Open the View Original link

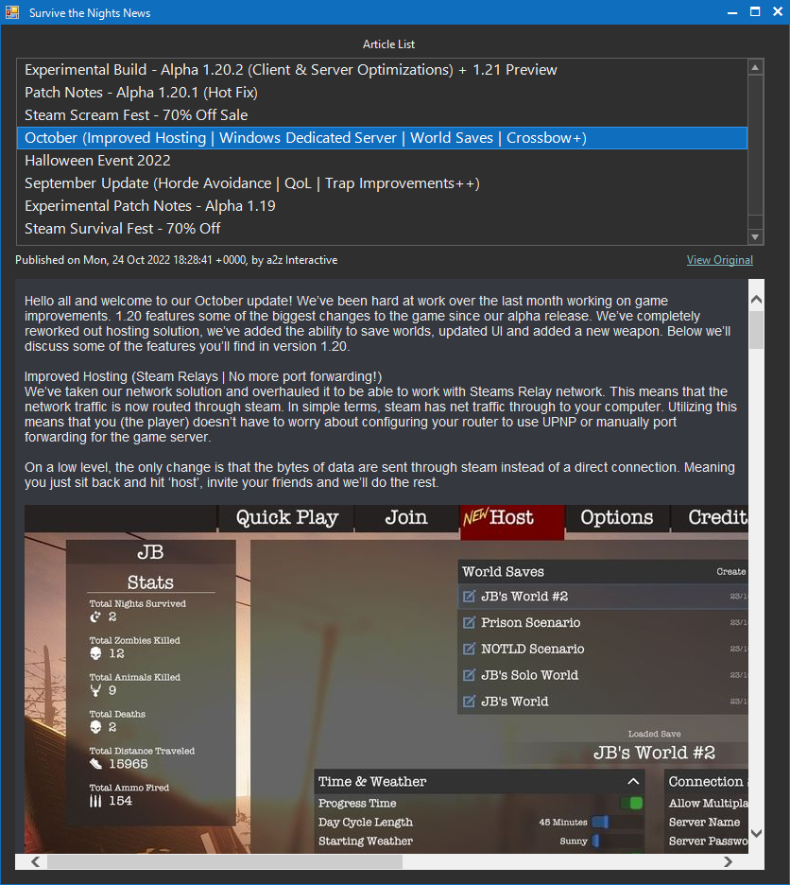(x=719, y=260)
